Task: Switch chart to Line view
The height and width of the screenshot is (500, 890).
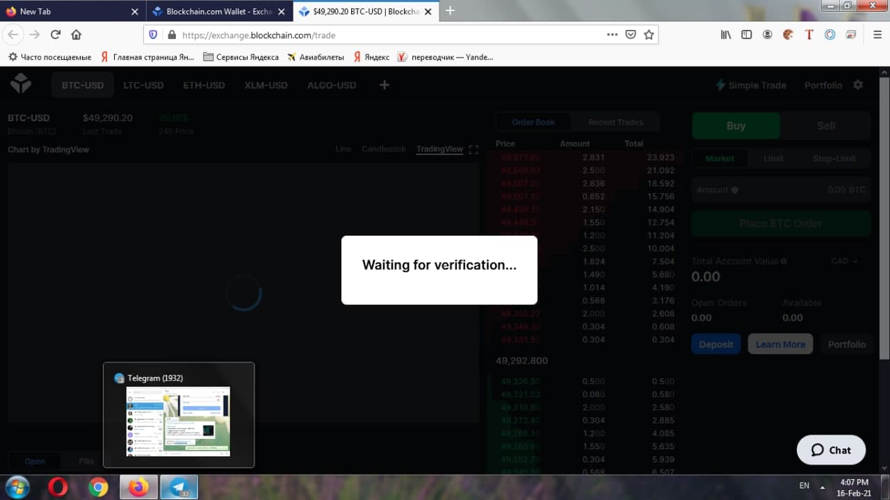Action: tap(343, 149)
